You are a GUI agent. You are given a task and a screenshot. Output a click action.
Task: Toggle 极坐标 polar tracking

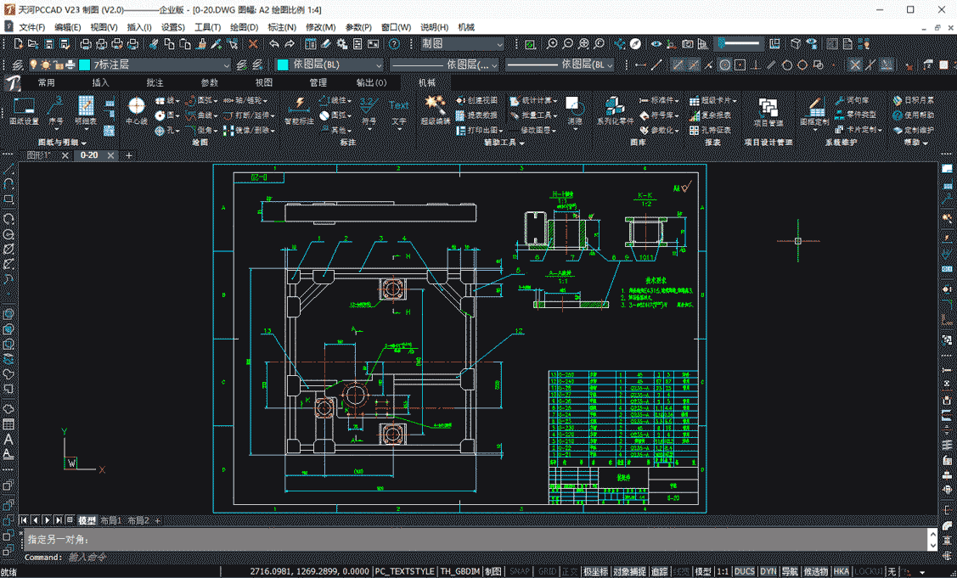[595, 572]
